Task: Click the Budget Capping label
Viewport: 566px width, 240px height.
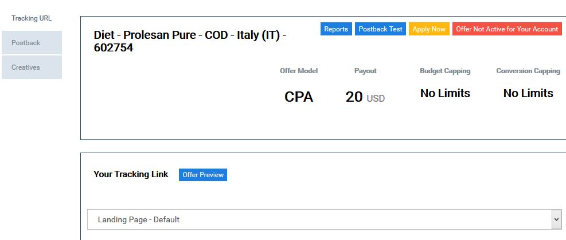Action: point(445,71)
